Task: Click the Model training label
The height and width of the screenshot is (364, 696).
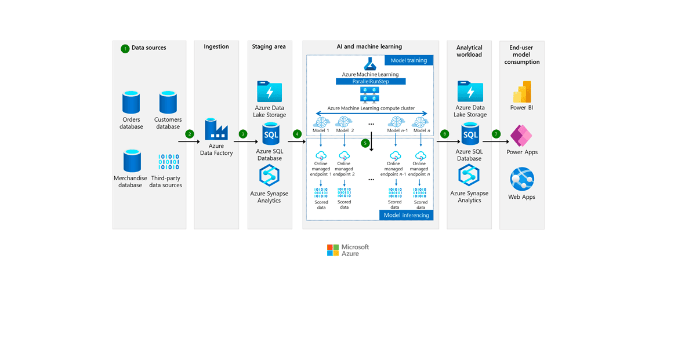Action: point(409,60)
